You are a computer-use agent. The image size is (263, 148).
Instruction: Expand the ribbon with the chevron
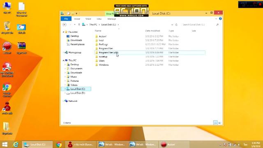(x=216, y=18)
